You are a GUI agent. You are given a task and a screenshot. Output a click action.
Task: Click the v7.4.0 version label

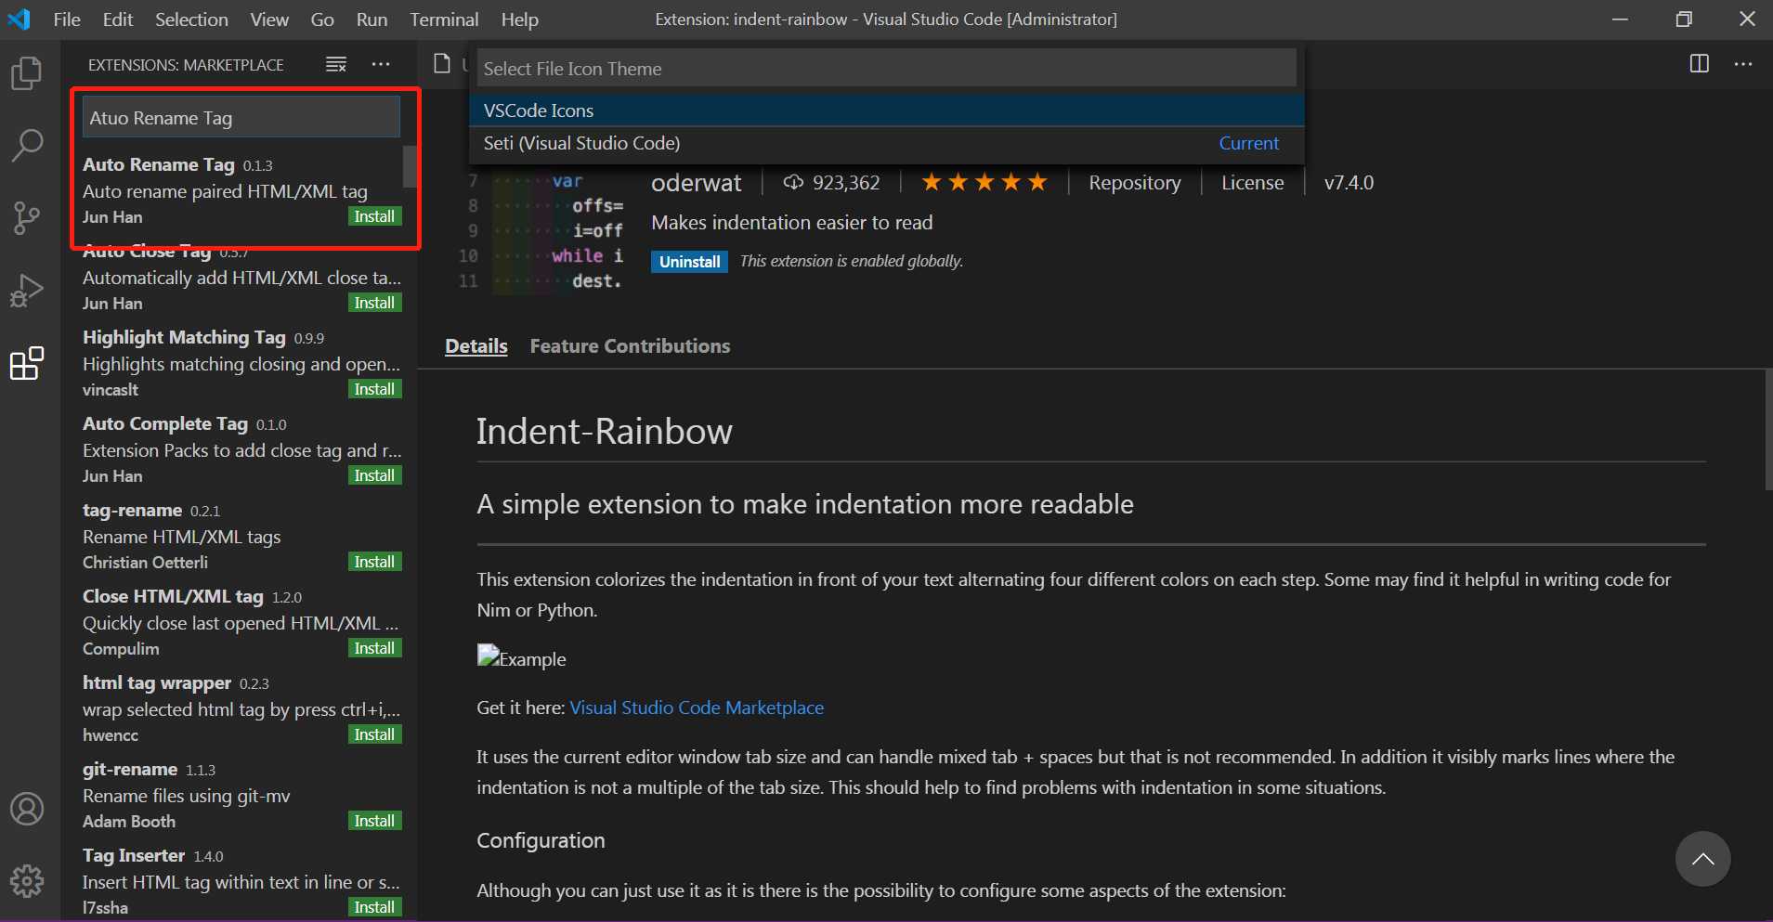point(1349,183)
